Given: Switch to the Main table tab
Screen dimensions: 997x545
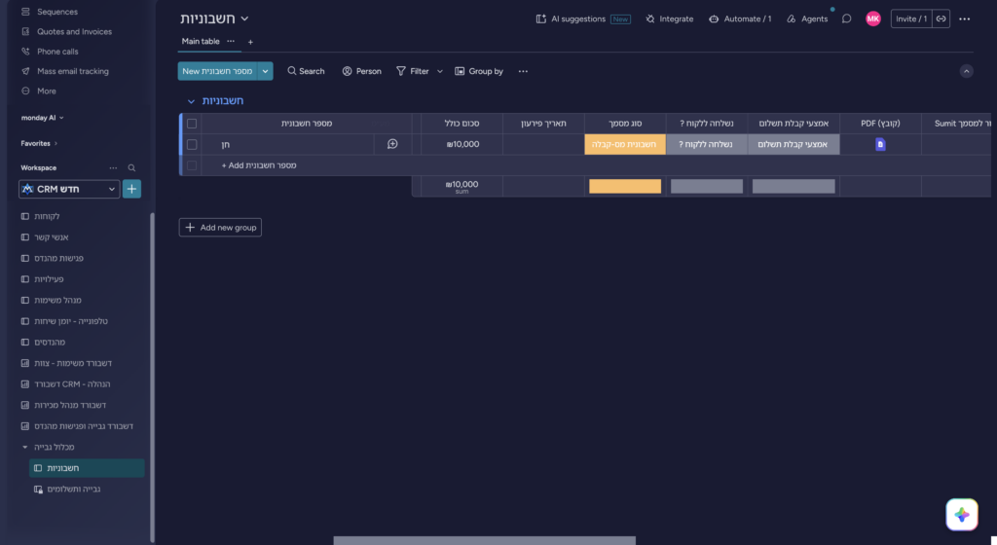Looking at the screenshot, I should 201,41.
